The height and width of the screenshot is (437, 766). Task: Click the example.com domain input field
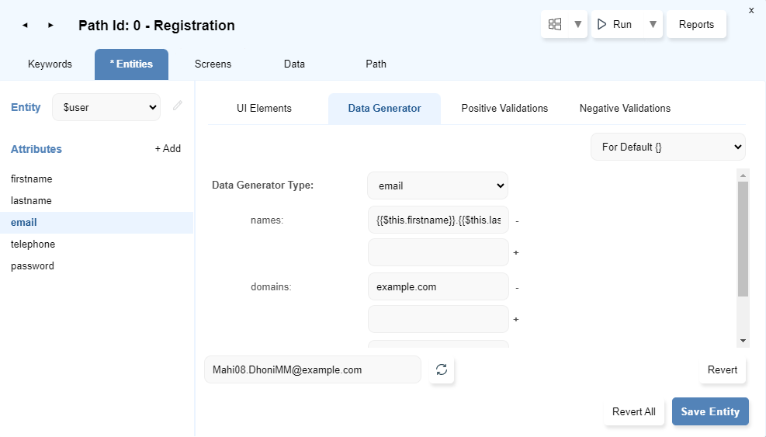(x=438, y=287)
